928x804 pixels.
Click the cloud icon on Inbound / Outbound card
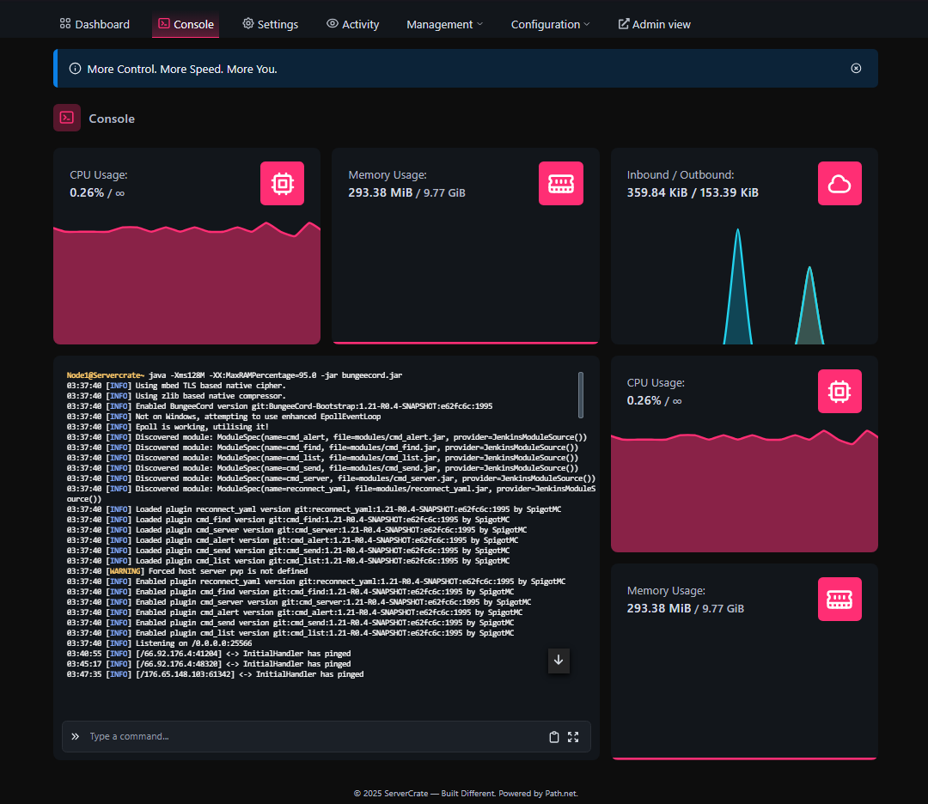[x=839, y=184]
